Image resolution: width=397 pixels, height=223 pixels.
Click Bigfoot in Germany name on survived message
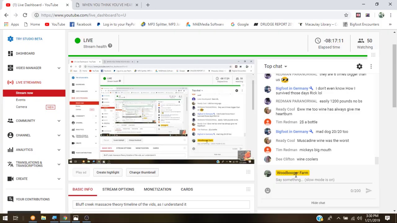(292, 88)
